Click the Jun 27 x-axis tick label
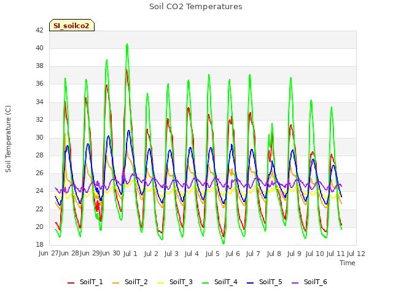Viewport: 393px width, 294px height. (x=49, y=253)
